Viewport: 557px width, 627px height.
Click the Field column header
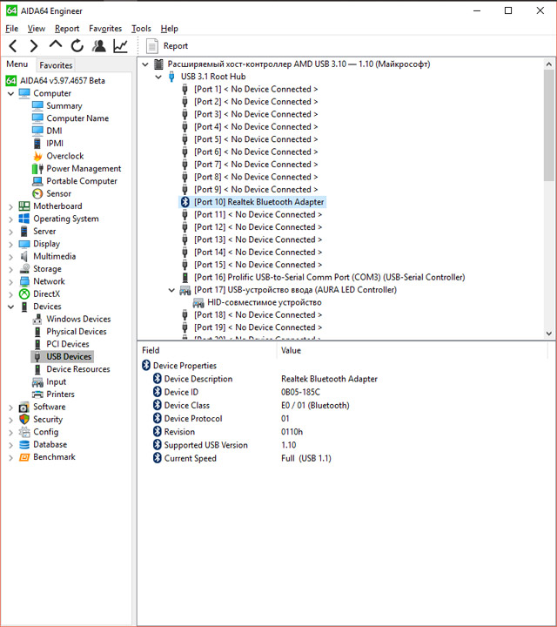point(151,350)
